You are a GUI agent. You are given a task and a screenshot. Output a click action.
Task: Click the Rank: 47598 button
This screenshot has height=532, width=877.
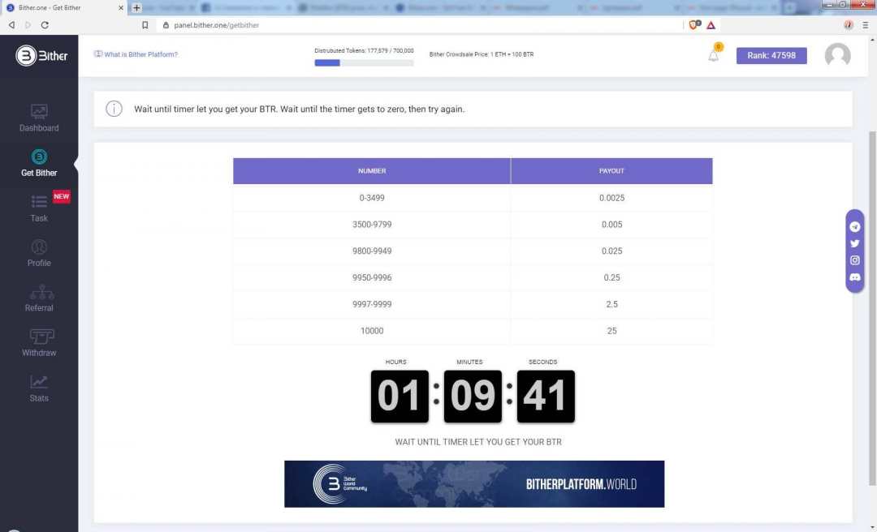coord(771,55)
